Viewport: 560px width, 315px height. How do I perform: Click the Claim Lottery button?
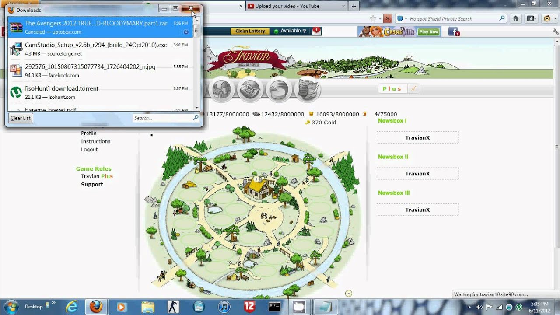coord(250,31)
